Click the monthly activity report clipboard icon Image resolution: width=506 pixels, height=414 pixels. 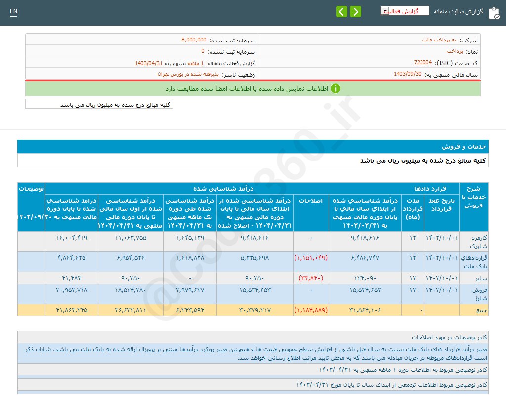(x=494, y=13)
